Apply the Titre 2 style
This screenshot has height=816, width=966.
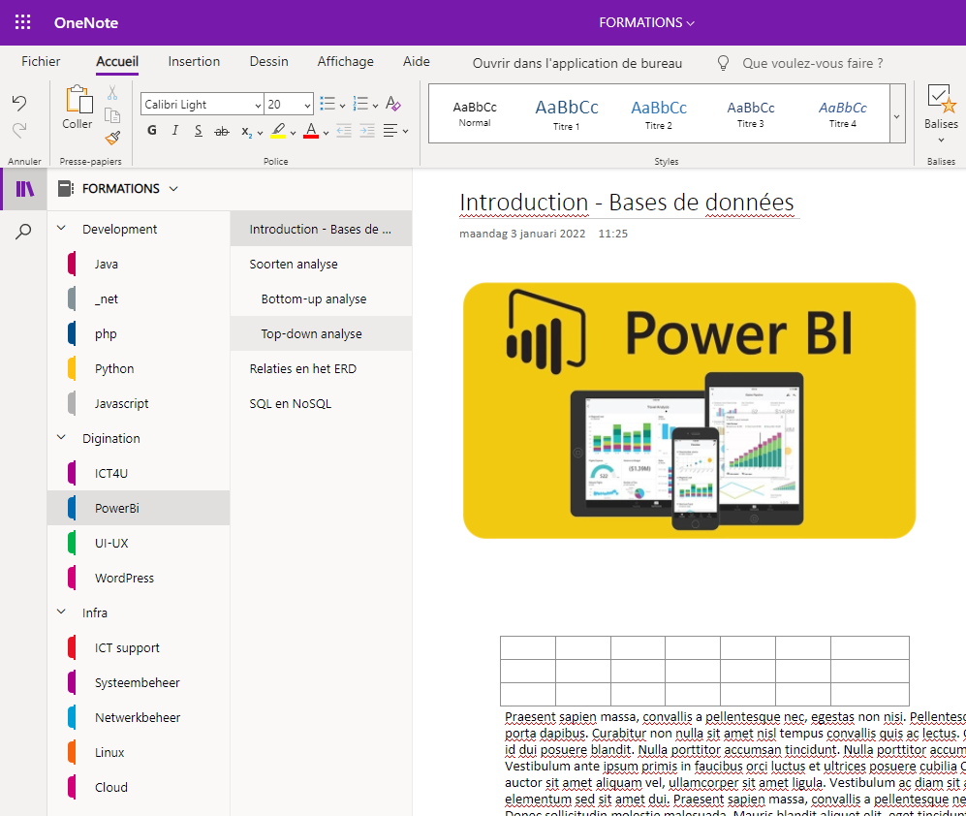tap(659, 114)
